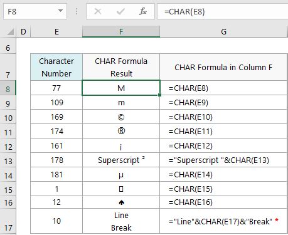Screen dimensions: 288x235
Task: Select column D header
Action: pyautogui.click(x=23, y=32)
